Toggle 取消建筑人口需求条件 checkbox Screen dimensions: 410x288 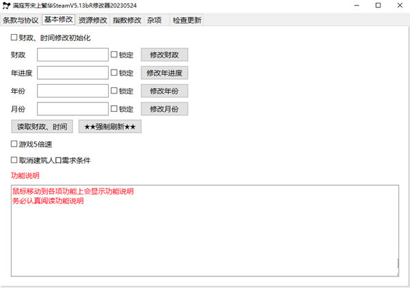point(14,160)
